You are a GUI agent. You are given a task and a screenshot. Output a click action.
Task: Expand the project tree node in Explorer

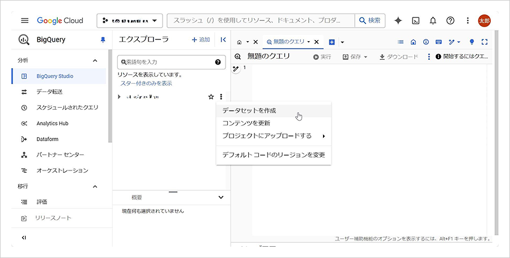120,97
